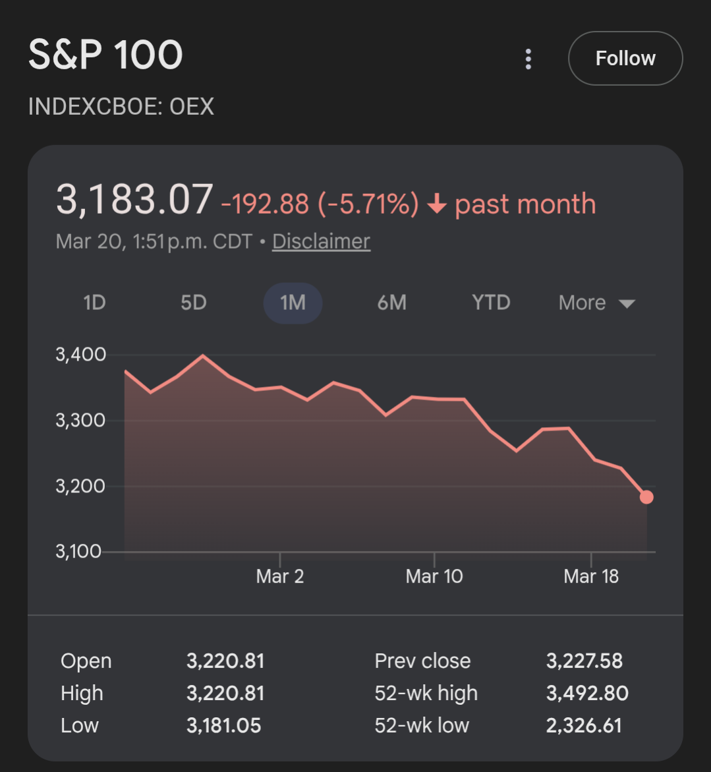Click the INDEXCBOE: OEX ticker text
711x772 pixels.
coord(121,107)
